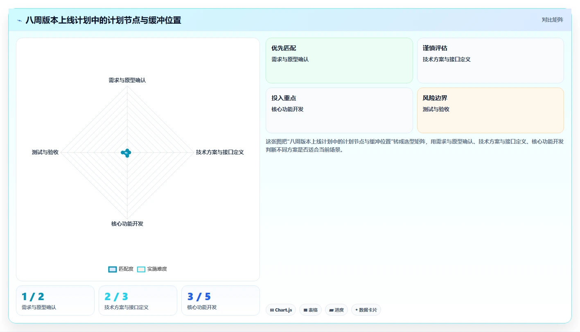
Task: Click the 1 / 2 stat card
Action: [x=55, y=301]
